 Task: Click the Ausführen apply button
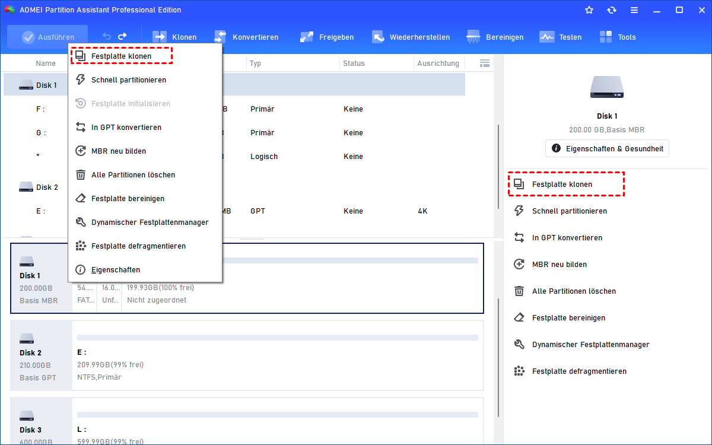click(47, 37)
